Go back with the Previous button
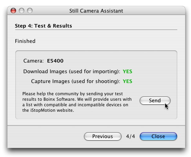The width and height of the screenshot is (191, 157). click(103, 136)
